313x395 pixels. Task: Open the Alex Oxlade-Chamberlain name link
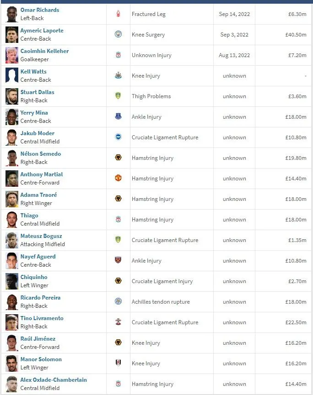click(53, 380)
